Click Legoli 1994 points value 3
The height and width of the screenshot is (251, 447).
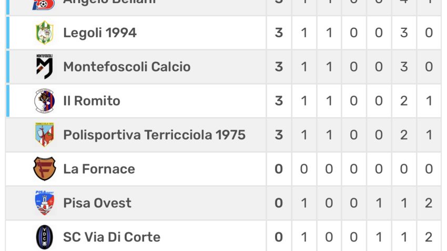click(x=279, y=33)
